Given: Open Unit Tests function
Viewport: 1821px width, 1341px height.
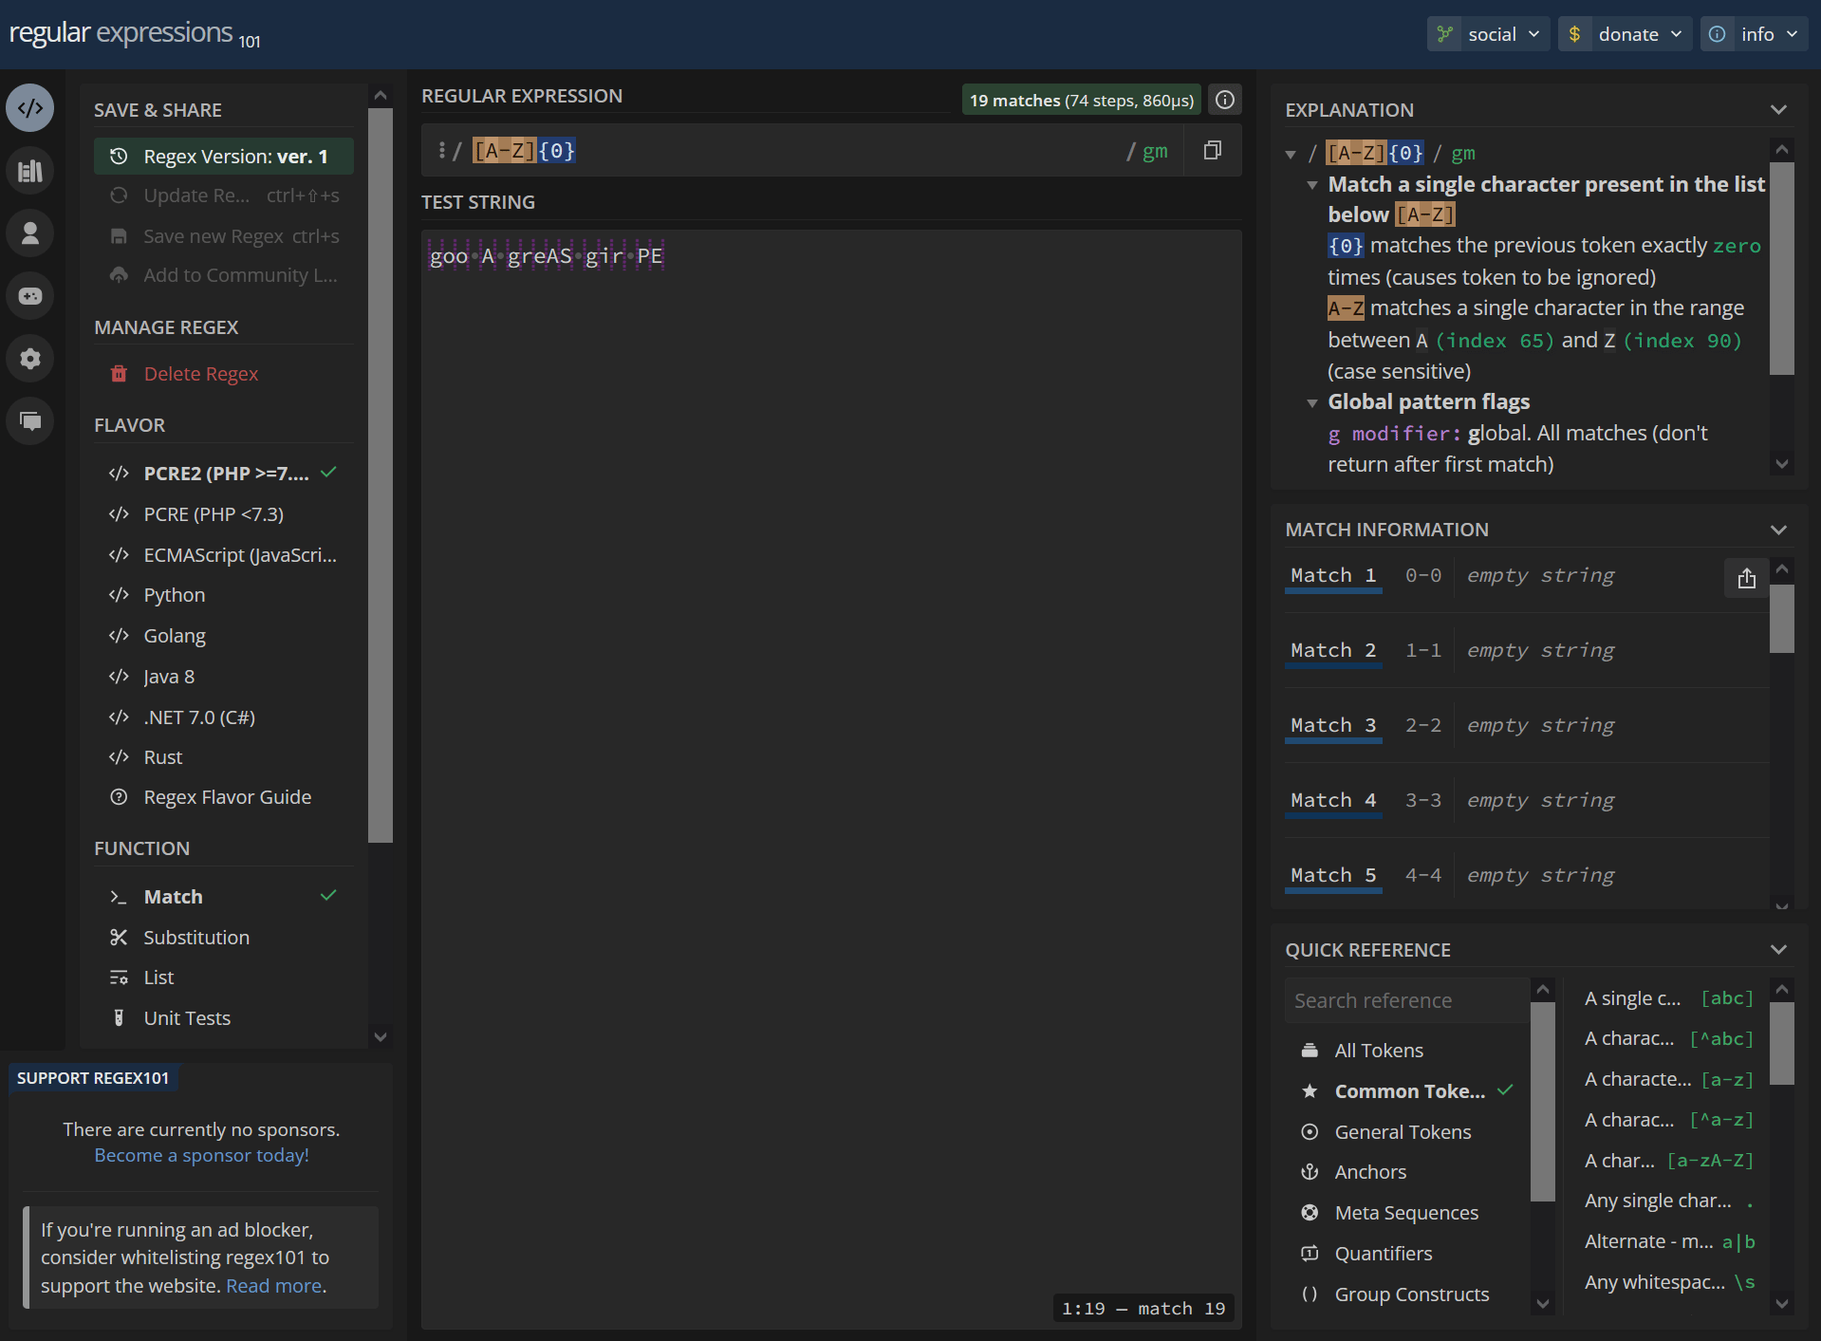Looking at the screenshot, I should pos(223,1018).
